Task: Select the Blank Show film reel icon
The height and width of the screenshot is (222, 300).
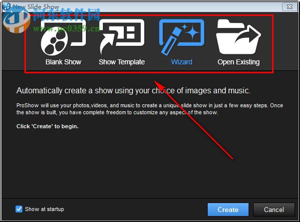Action: click(x=63, y=37)
